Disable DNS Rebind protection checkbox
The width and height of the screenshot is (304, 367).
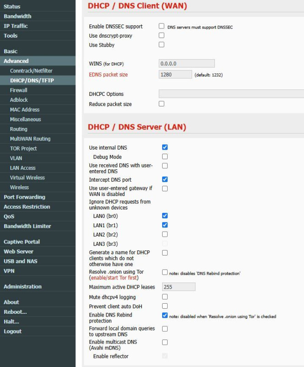click(165, 315)
